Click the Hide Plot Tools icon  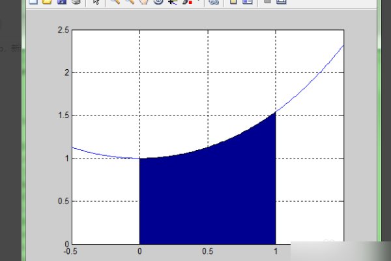[x=267, y=2]
